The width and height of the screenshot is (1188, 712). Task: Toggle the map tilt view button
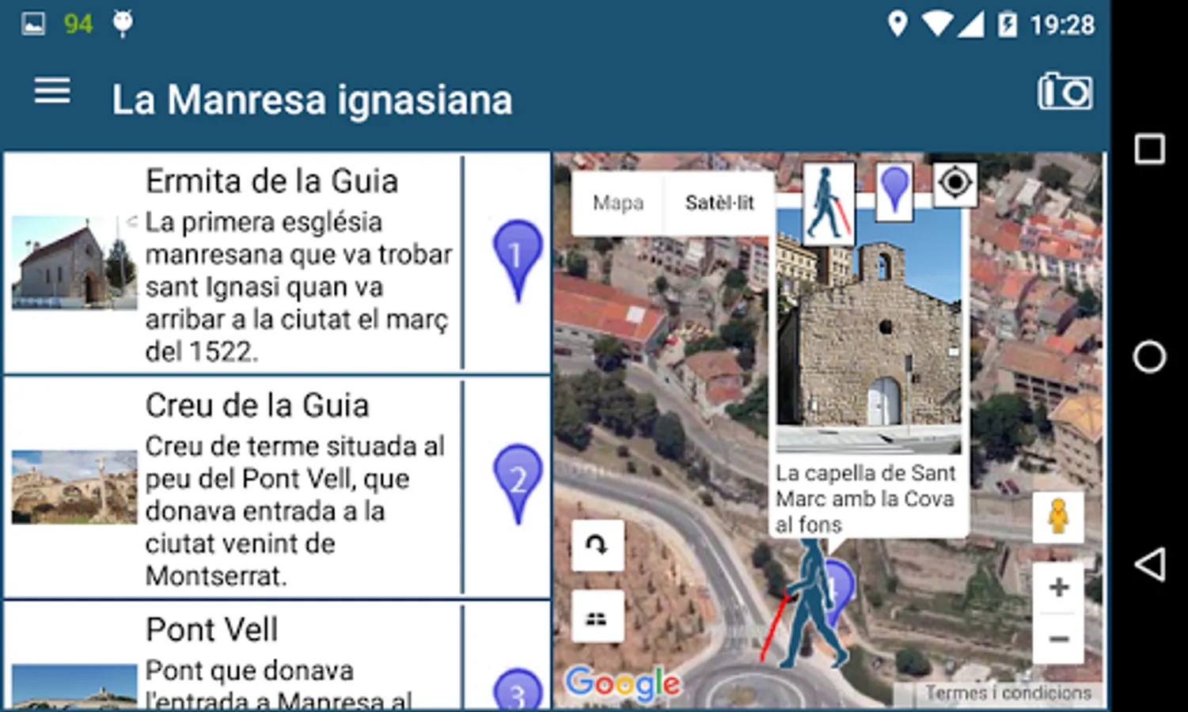598,616
